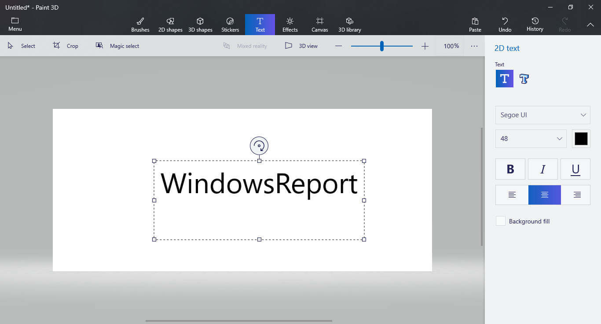
Task: Minimize the Paint 3D window
Action: coord(550,7)
